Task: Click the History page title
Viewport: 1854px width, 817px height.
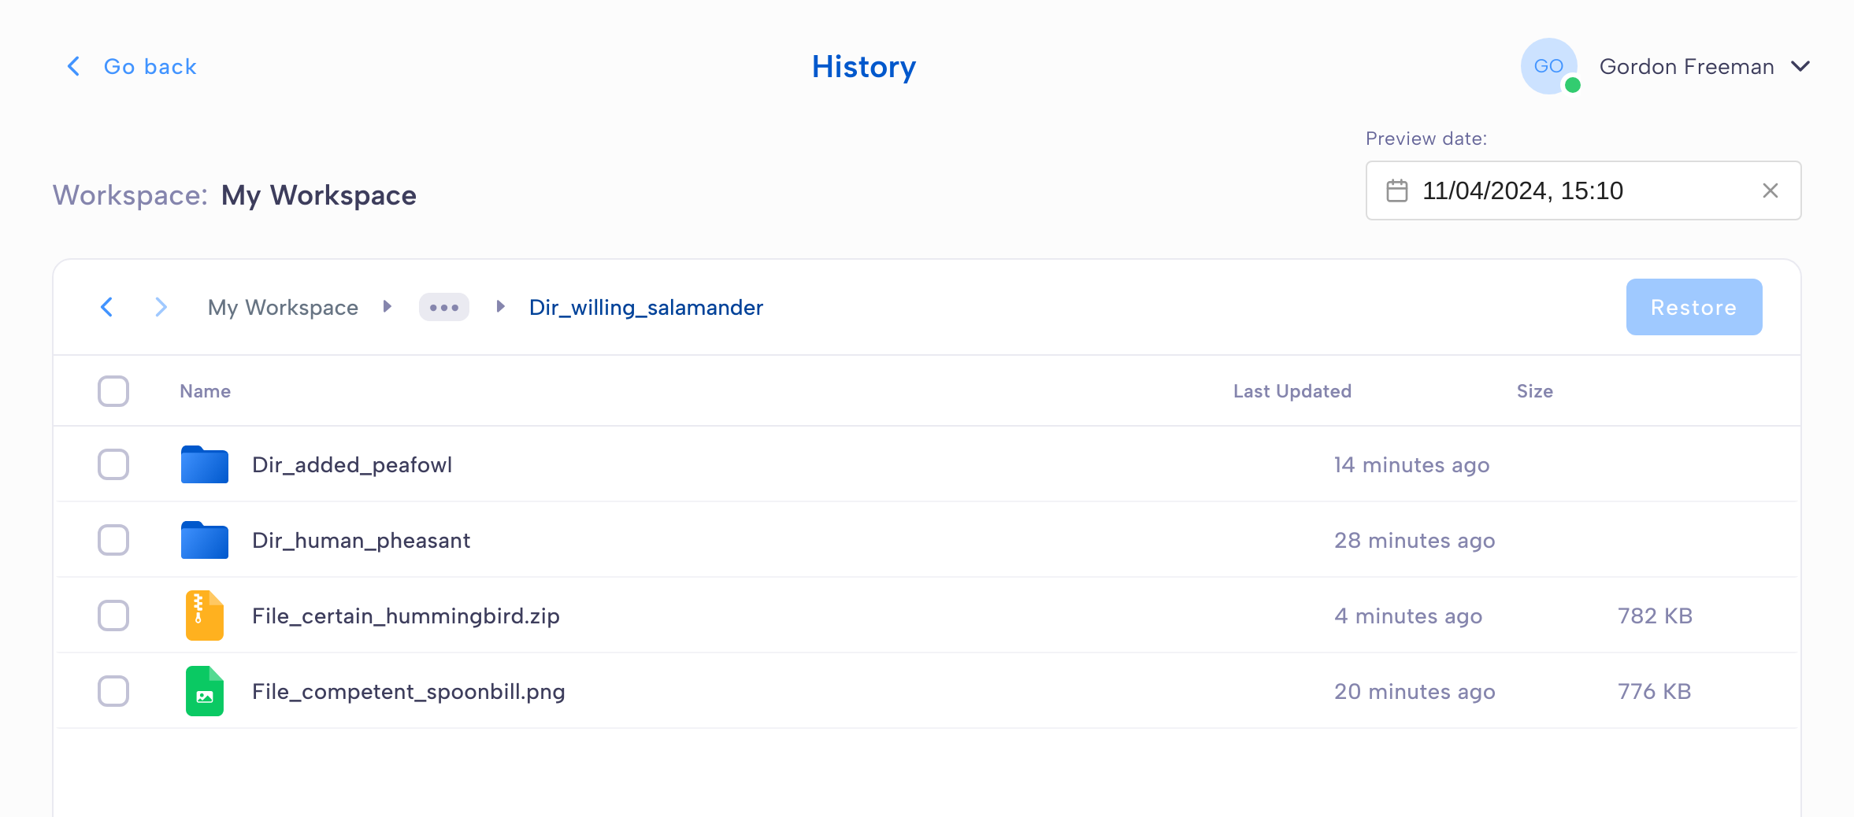Action: [x=864, y=67]
